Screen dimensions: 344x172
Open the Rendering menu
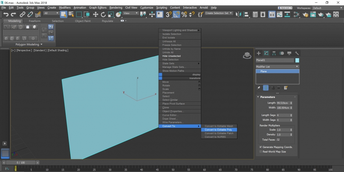point(115,8)
